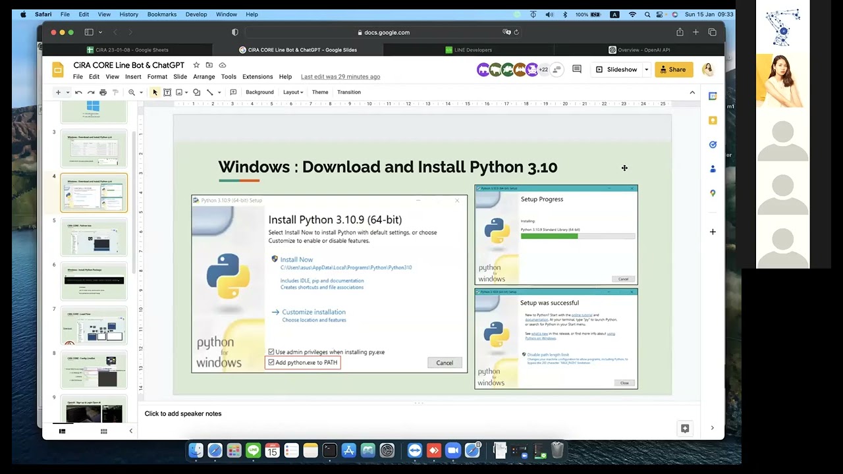Toggle Safari sidebar
Screen dimensions: 843x474
89,32
